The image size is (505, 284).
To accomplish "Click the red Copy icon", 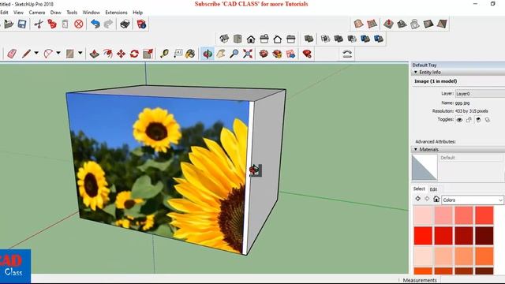I will 52,24.
